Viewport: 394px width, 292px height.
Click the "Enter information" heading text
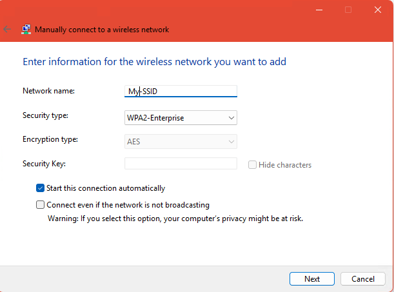point(154,62)
